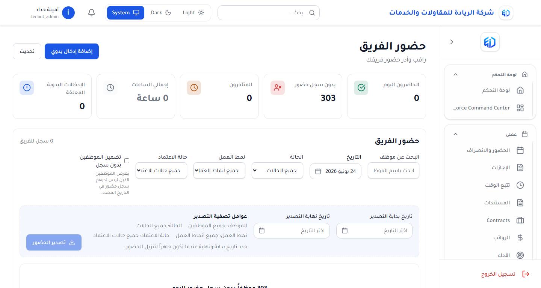Open the date picker showing 24 يونيو 2026
The height and width of the screenshot is (288, 541).
coord(335,171)
